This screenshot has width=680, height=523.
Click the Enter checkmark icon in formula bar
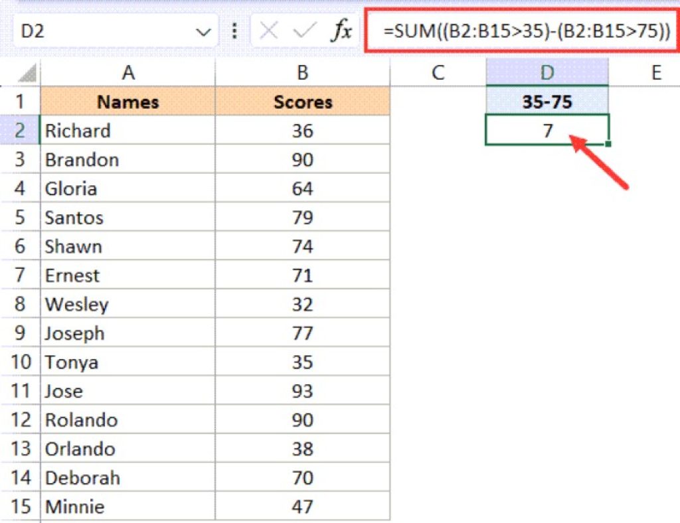305,31
